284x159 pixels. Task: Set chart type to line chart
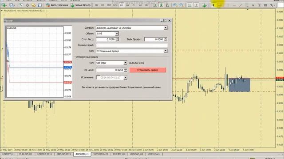click(x=168, y=5)
